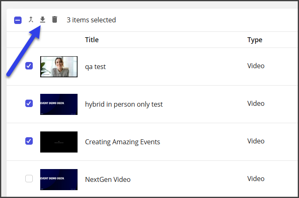Screen dimensions: 299x198
Task: Click the 3 items selected label
Action: click(x=91, y=20)
